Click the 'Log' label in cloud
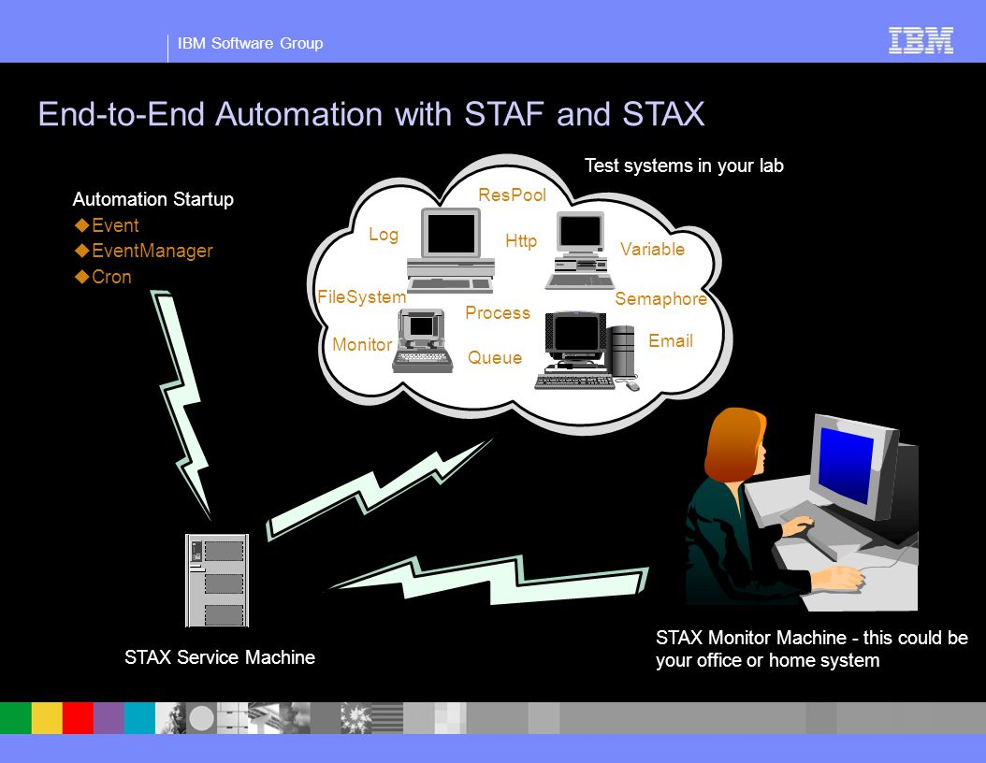 pyautogui.click(x=384, y=235)
